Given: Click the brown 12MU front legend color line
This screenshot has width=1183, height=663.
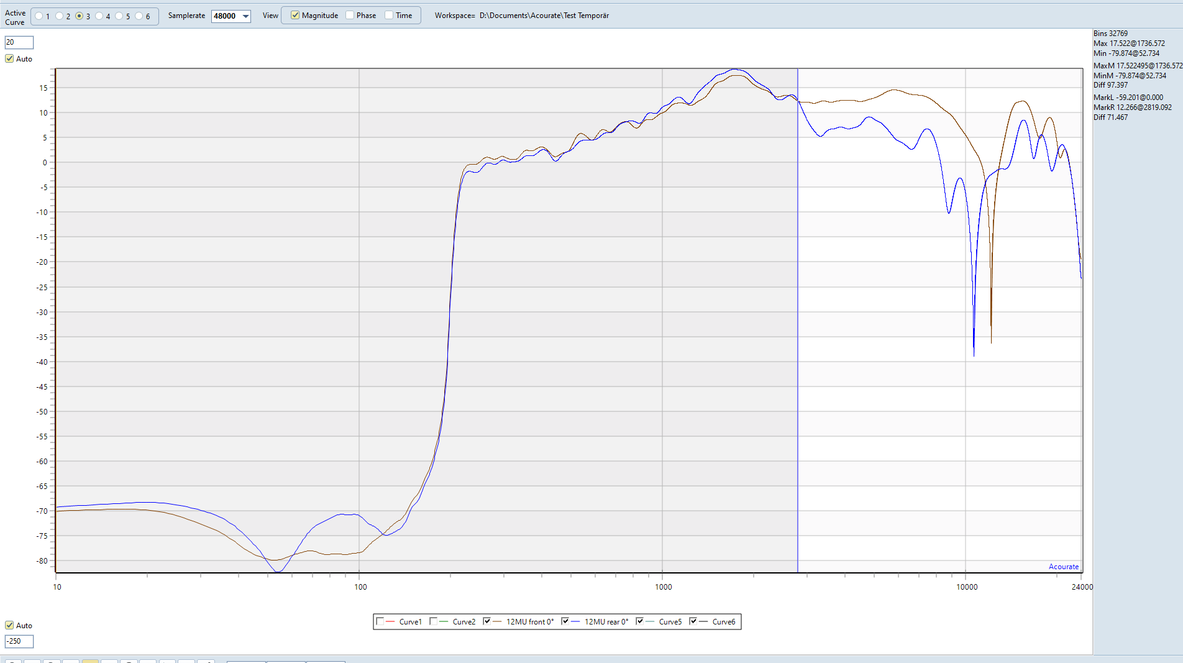Looking at the screenshot, I should click(x=497, y=622).
